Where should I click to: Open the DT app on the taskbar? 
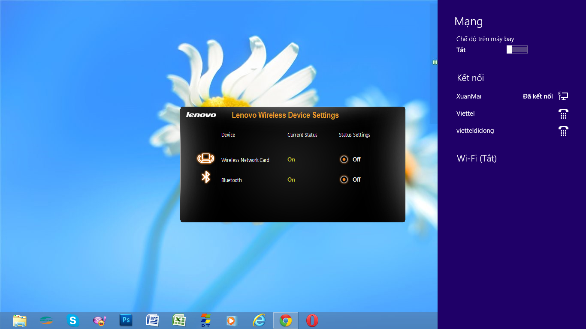(206, 320)
